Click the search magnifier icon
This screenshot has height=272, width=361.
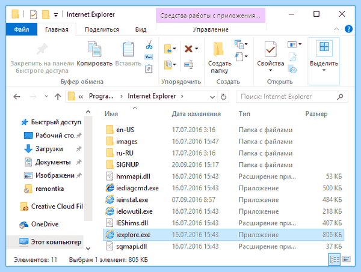coord(340,97)
